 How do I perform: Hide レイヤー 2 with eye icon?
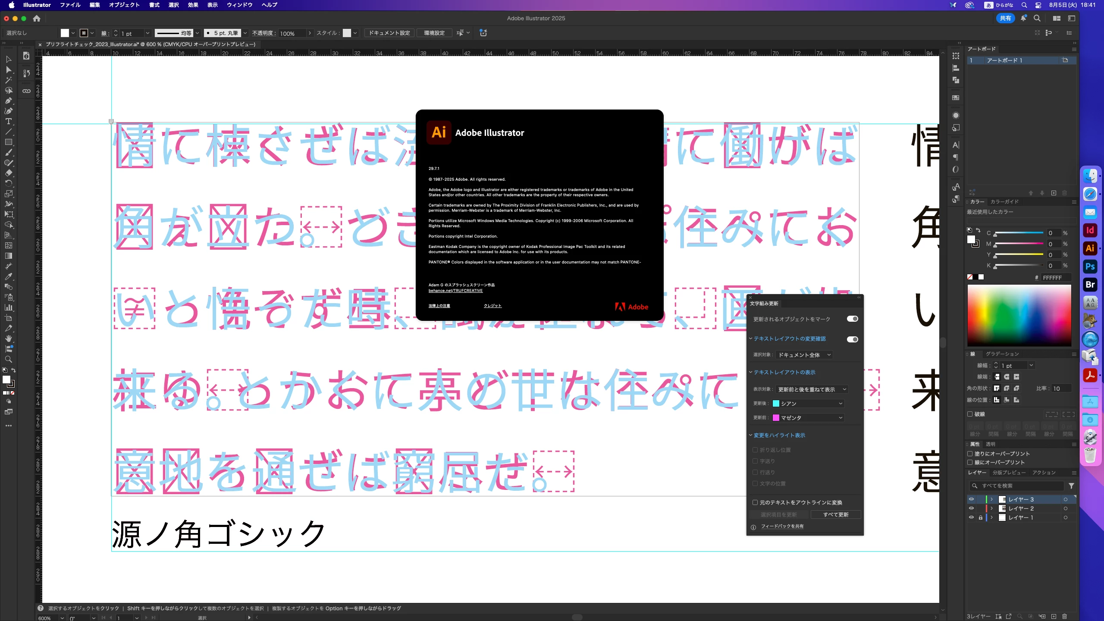971,508
